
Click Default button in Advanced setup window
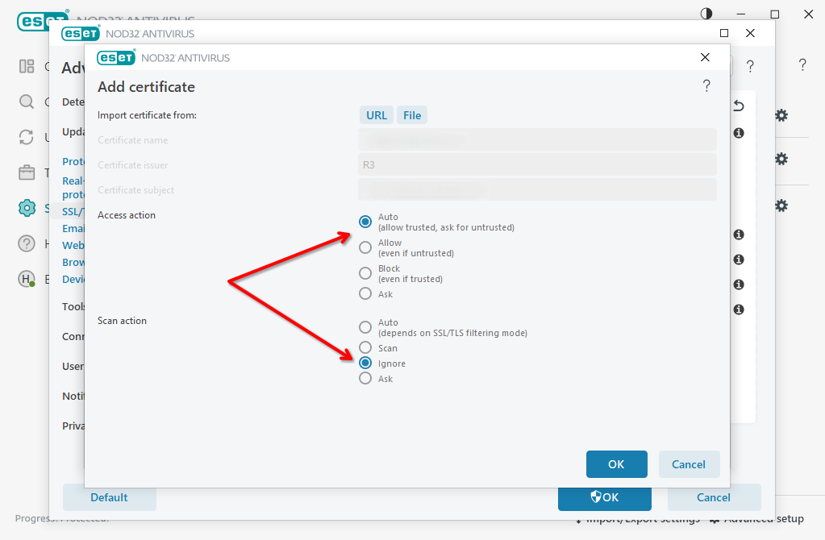pyautogui.click(x=110, y=497)
